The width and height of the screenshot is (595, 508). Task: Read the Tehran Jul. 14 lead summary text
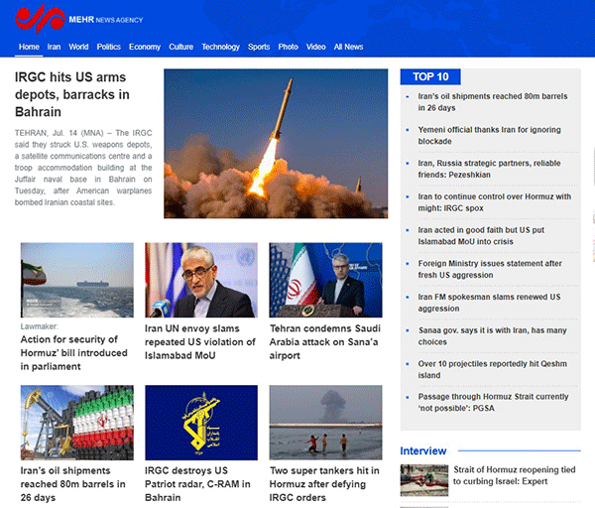pos(83,168)
